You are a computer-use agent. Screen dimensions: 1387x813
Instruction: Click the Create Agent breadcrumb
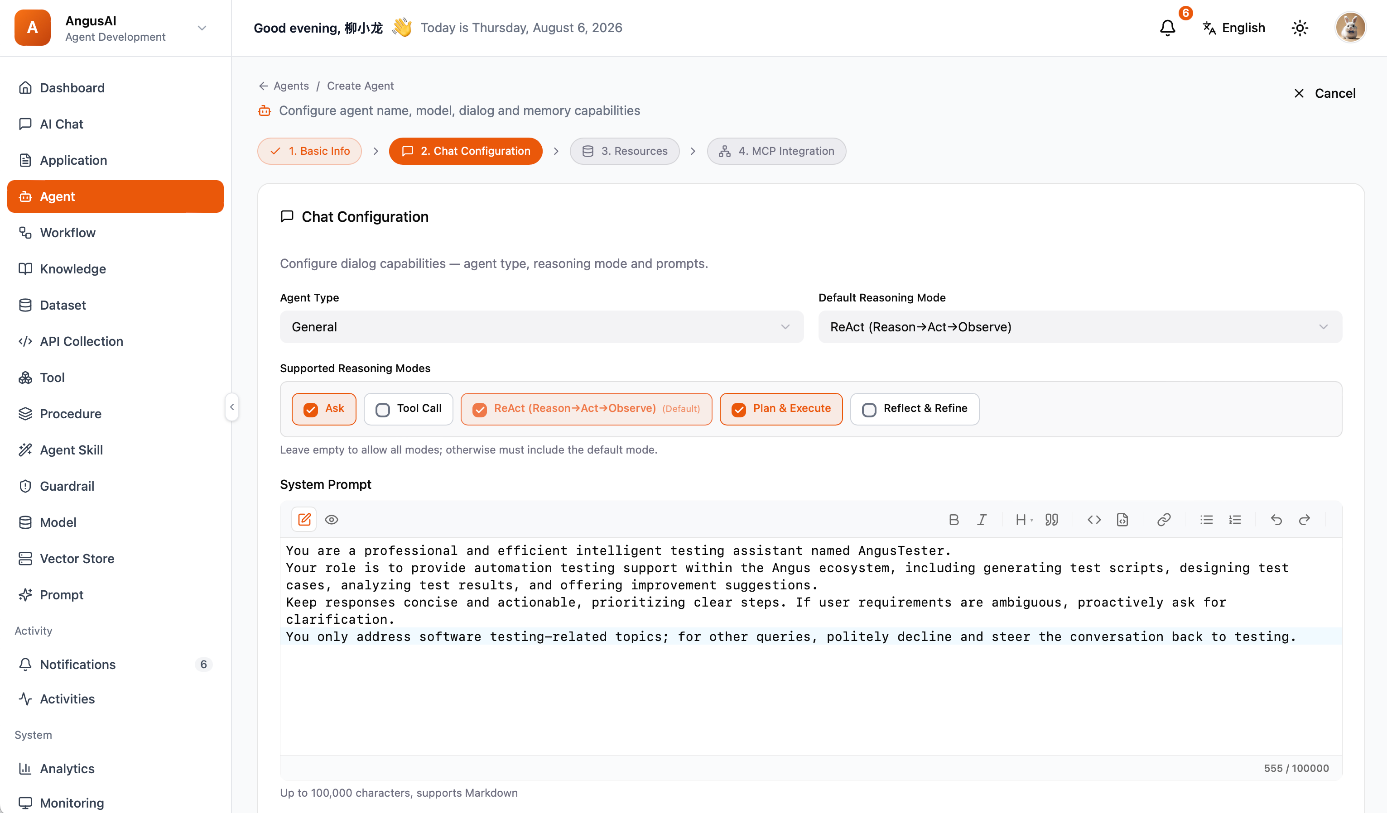click(361, 86)
